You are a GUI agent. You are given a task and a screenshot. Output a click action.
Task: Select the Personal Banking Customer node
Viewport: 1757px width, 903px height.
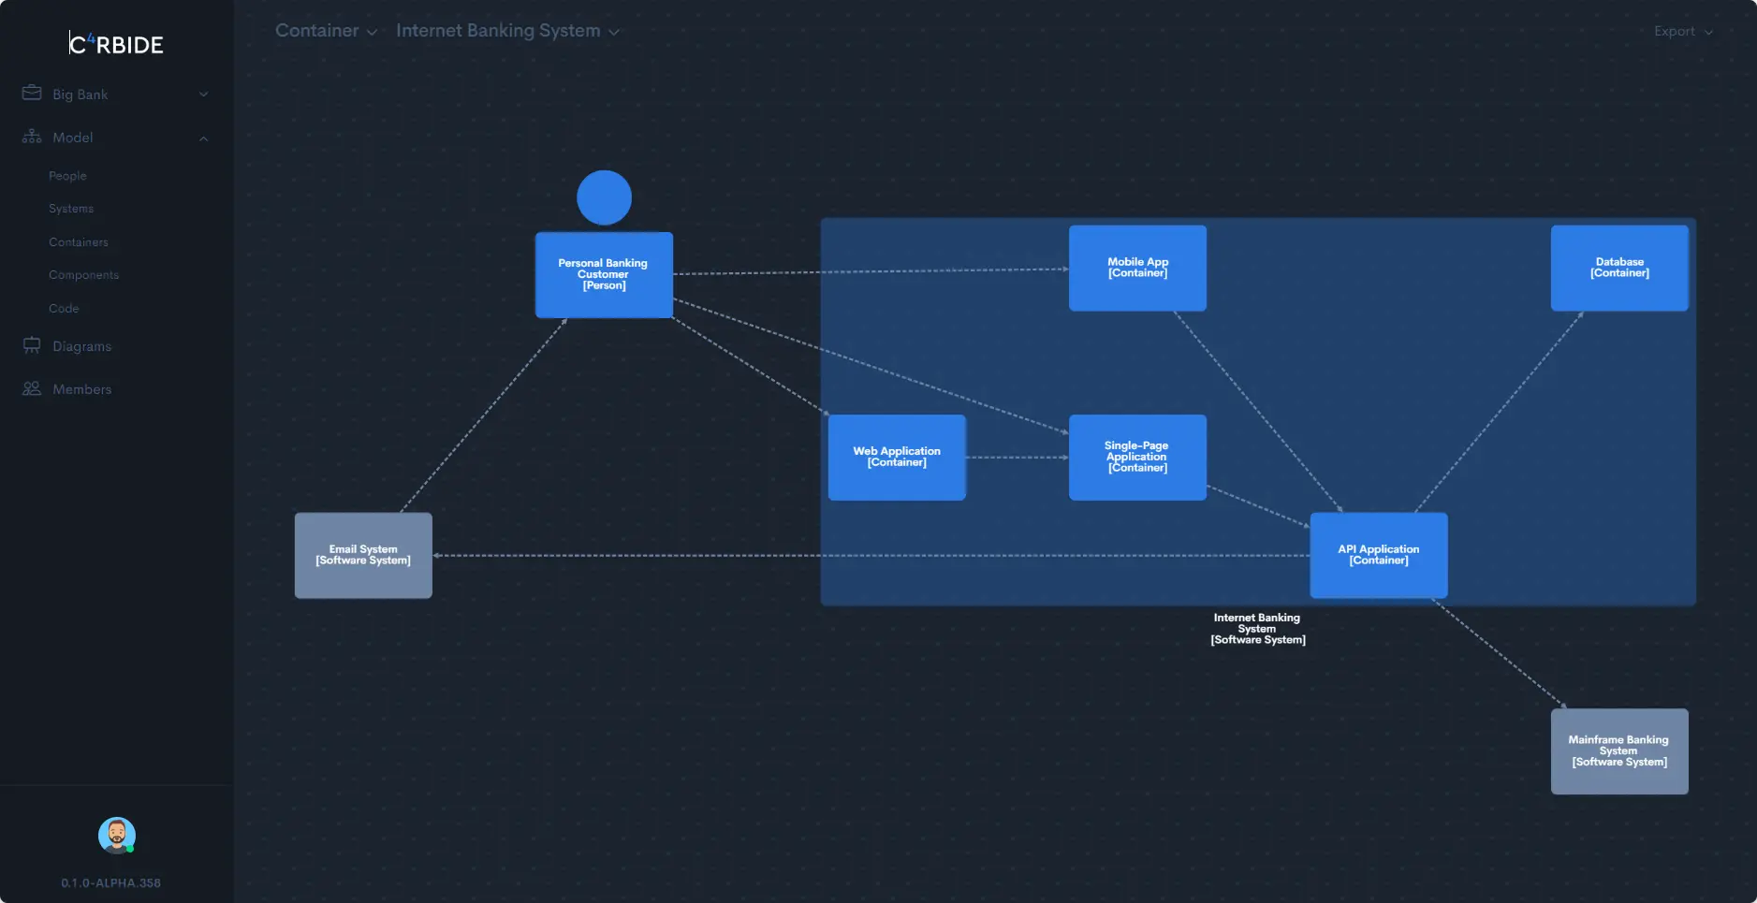point(604,275)
